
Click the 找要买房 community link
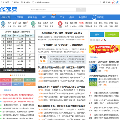[x=73, y=23]
